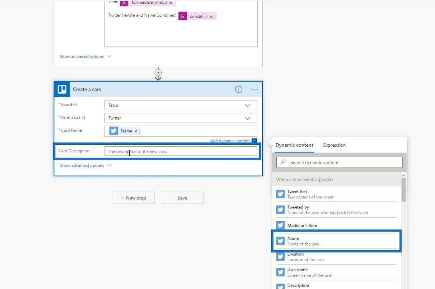The width and height of the screenshot is (435, 289).
Task: Focus the Card Description input field
Action: pos(180,151)
